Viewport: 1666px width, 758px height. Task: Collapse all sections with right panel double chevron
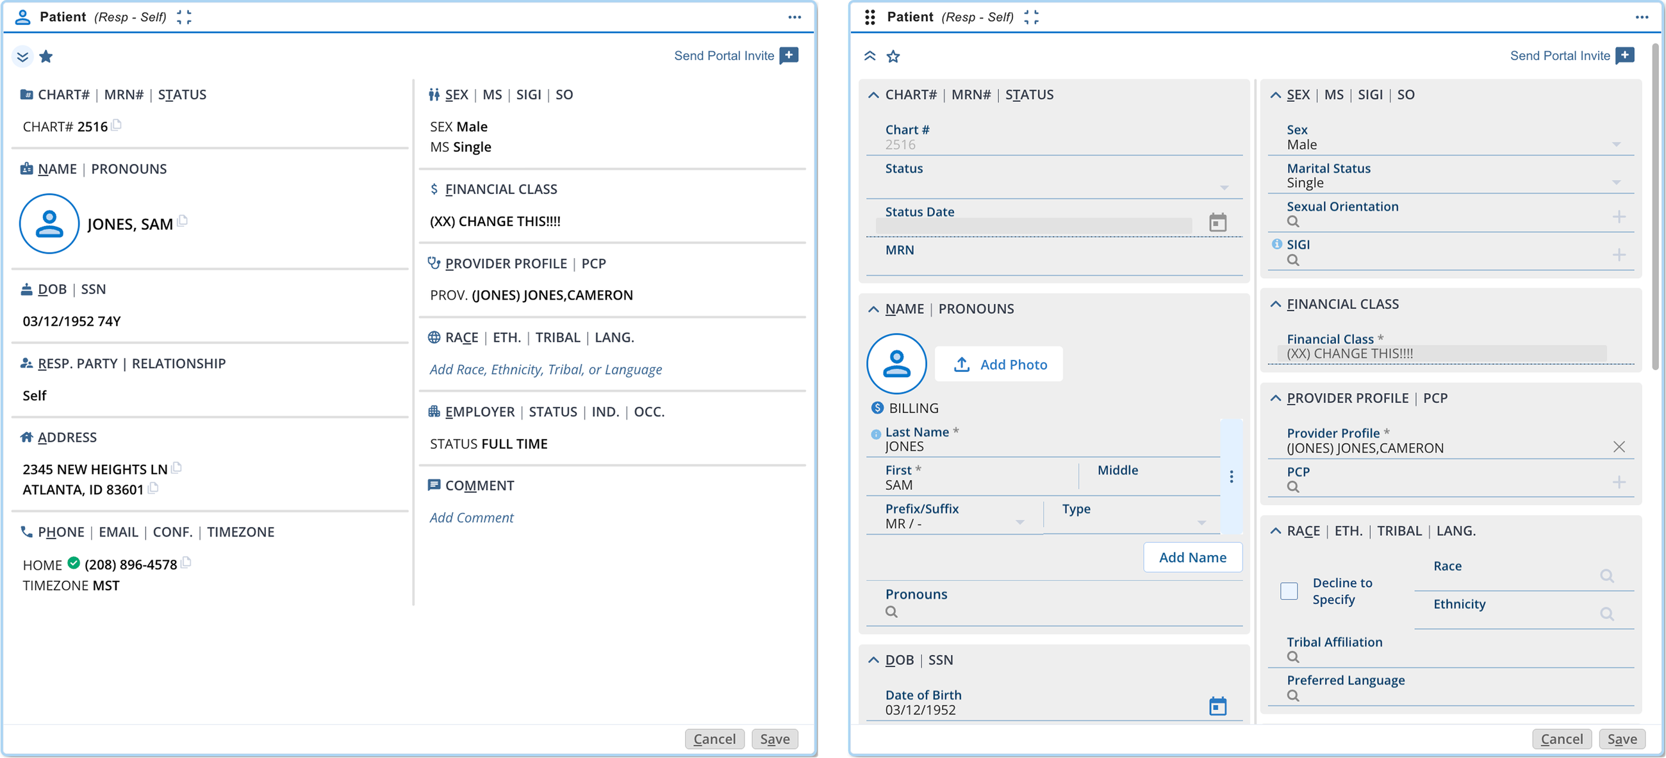[870, 56]
